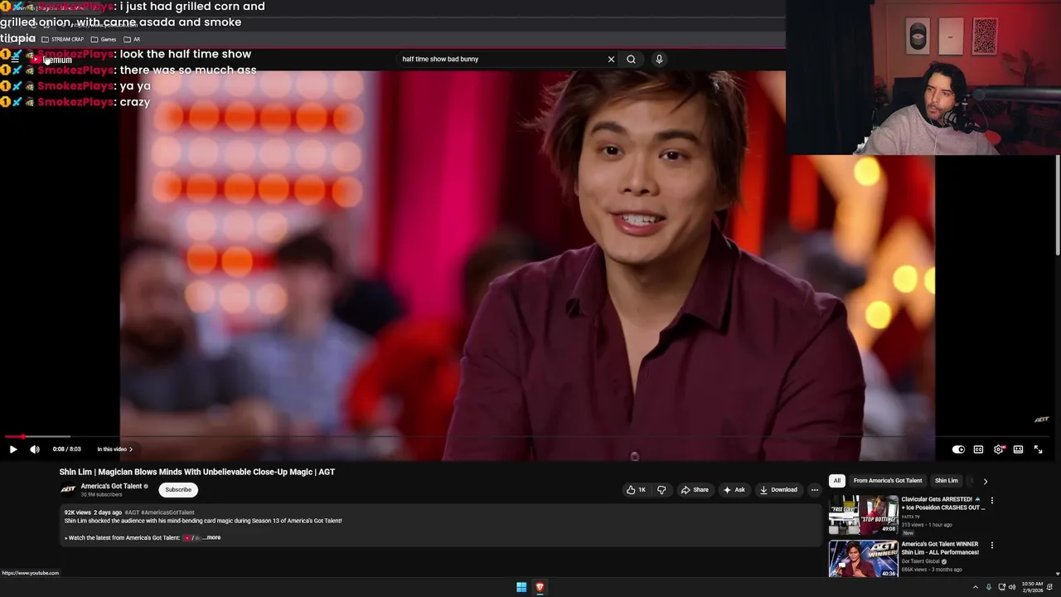Subscribe to America's Got Talent
The height and width of the screenshot is (597, 1061).
click(x=178, y=490)
